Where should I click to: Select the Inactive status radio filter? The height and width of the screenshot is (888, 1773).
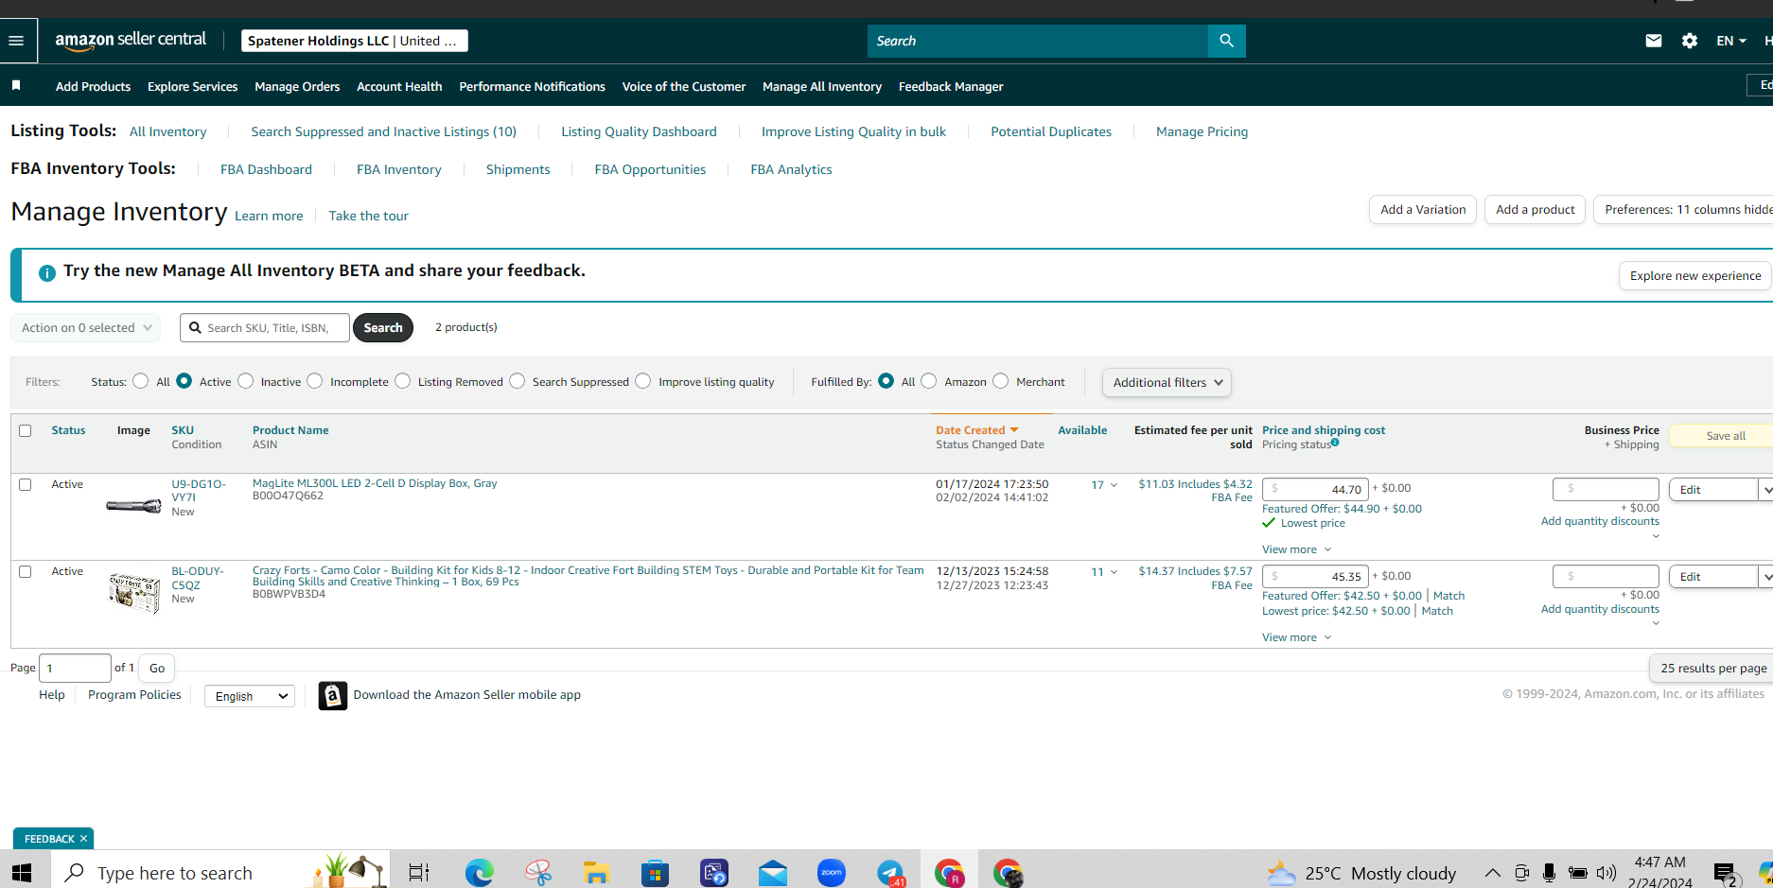tap(246, 381)
